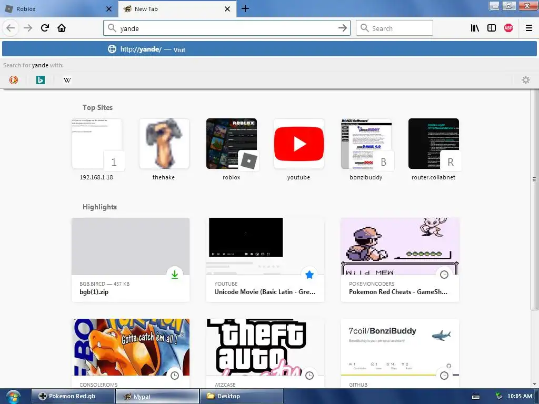Screen dimensions: 539x404
Task: Click the Go arrow in the URL bar
Action: point(342,28)
